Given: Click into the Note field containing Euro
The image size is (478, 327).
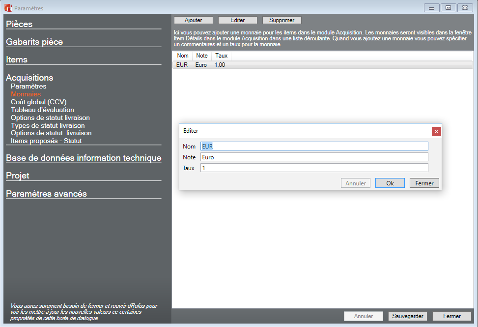Looking at the screenshot, I should click(314, 157).
